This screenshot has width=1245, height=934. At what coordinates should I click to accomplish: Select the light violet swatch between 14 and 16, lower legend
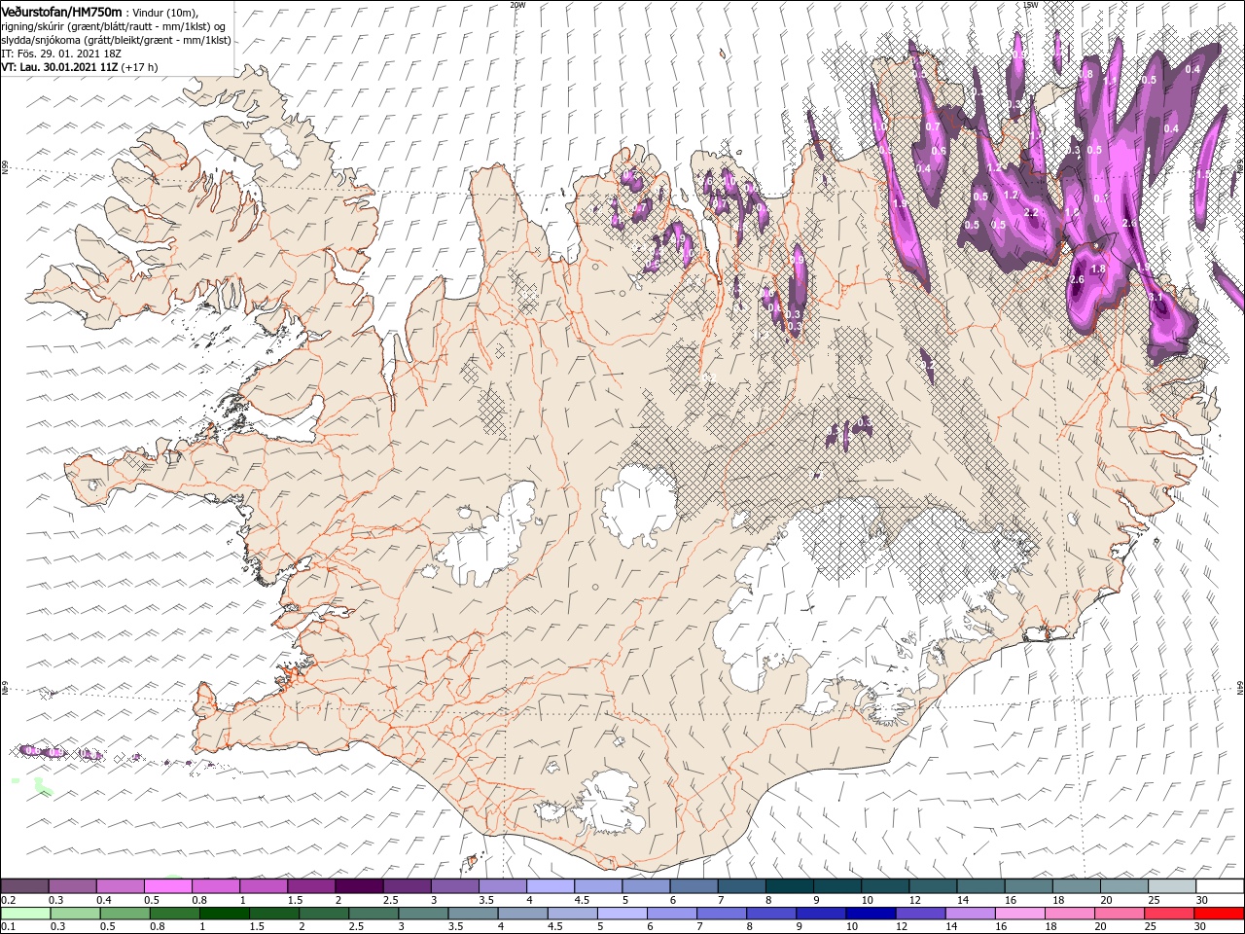pos(971,913)
